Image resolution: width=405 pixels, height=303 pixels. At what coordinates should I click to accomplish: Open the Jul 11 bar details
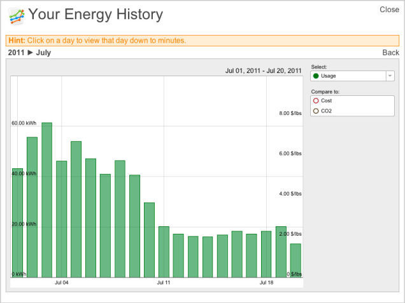coord(164,252)
